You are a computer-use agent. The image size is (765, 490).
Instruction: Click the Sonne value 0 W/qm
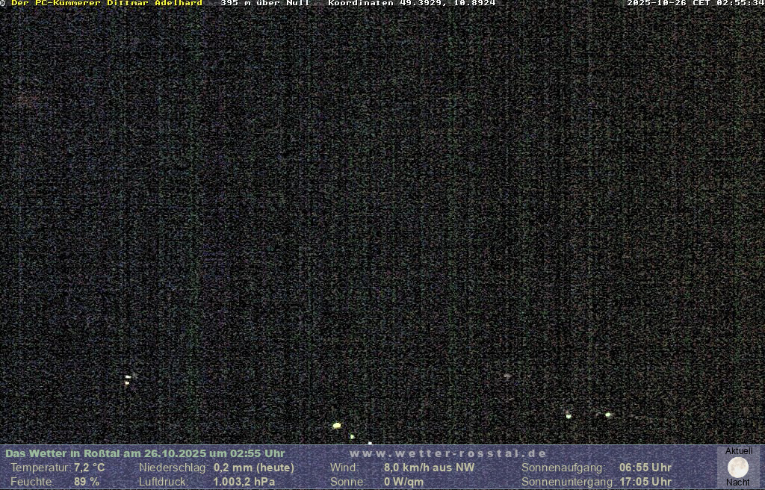403,482
